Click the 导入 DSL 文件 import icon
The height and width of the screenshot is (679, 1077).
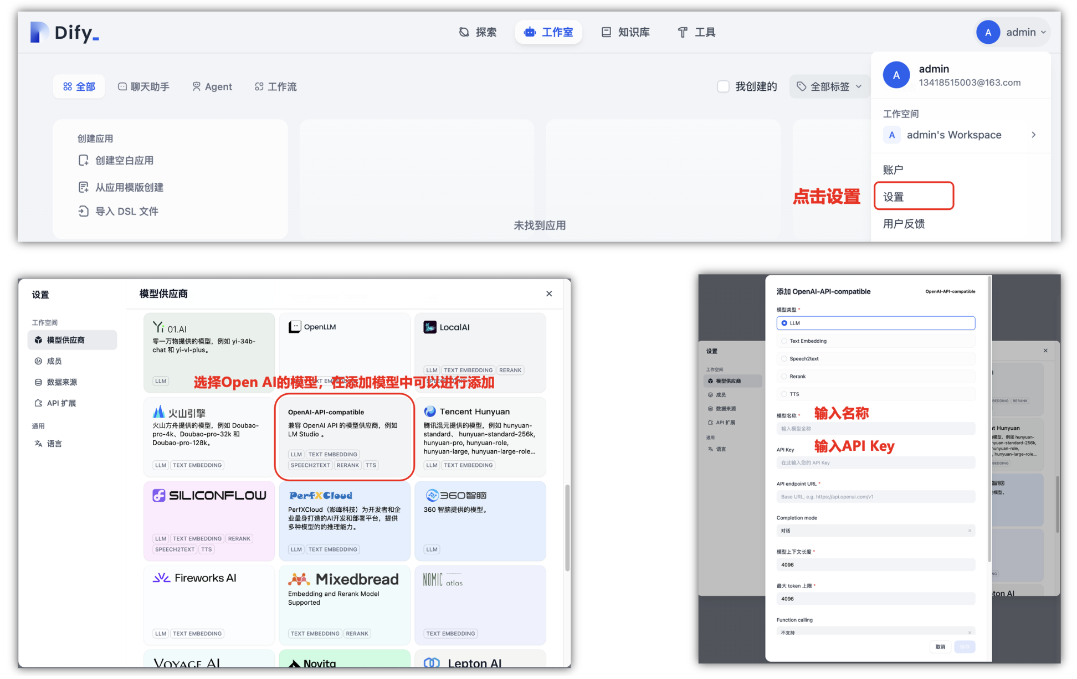tap(83, 211)
